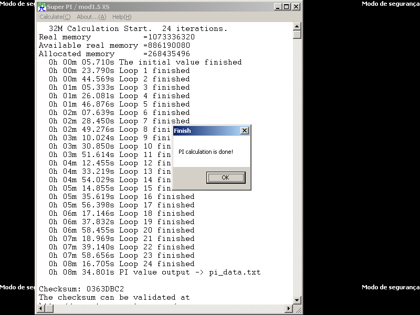This screenshot has height=315, width=420.
Task: Maximize the Super PI window
Action: tap(287, 7)
